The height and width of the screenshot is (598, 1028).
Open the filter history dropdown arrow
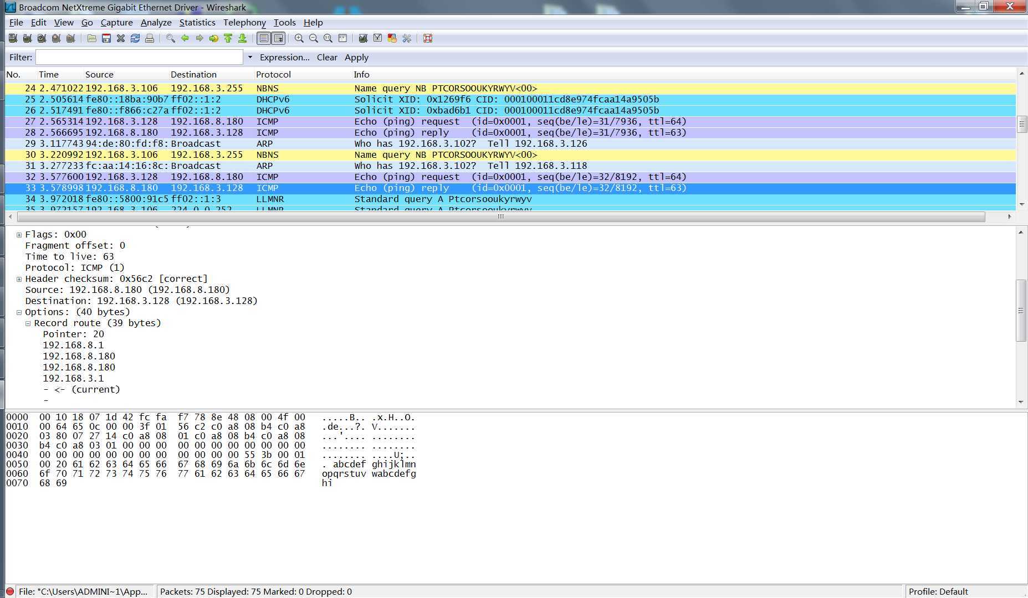point(250,57)
